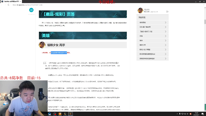206x116 pixels.
Task: Open the taskbar clock and date
Action: coord(196,114)
